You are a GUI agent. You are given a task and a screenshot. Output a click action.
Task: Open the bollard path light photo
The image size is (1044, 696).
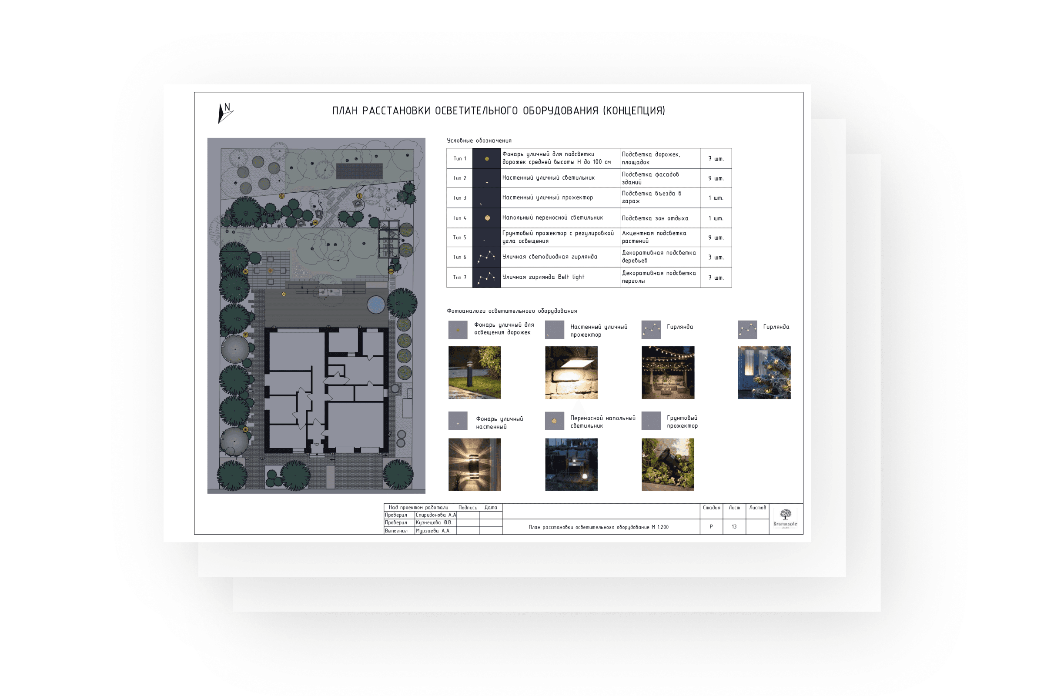coord(475,372)
